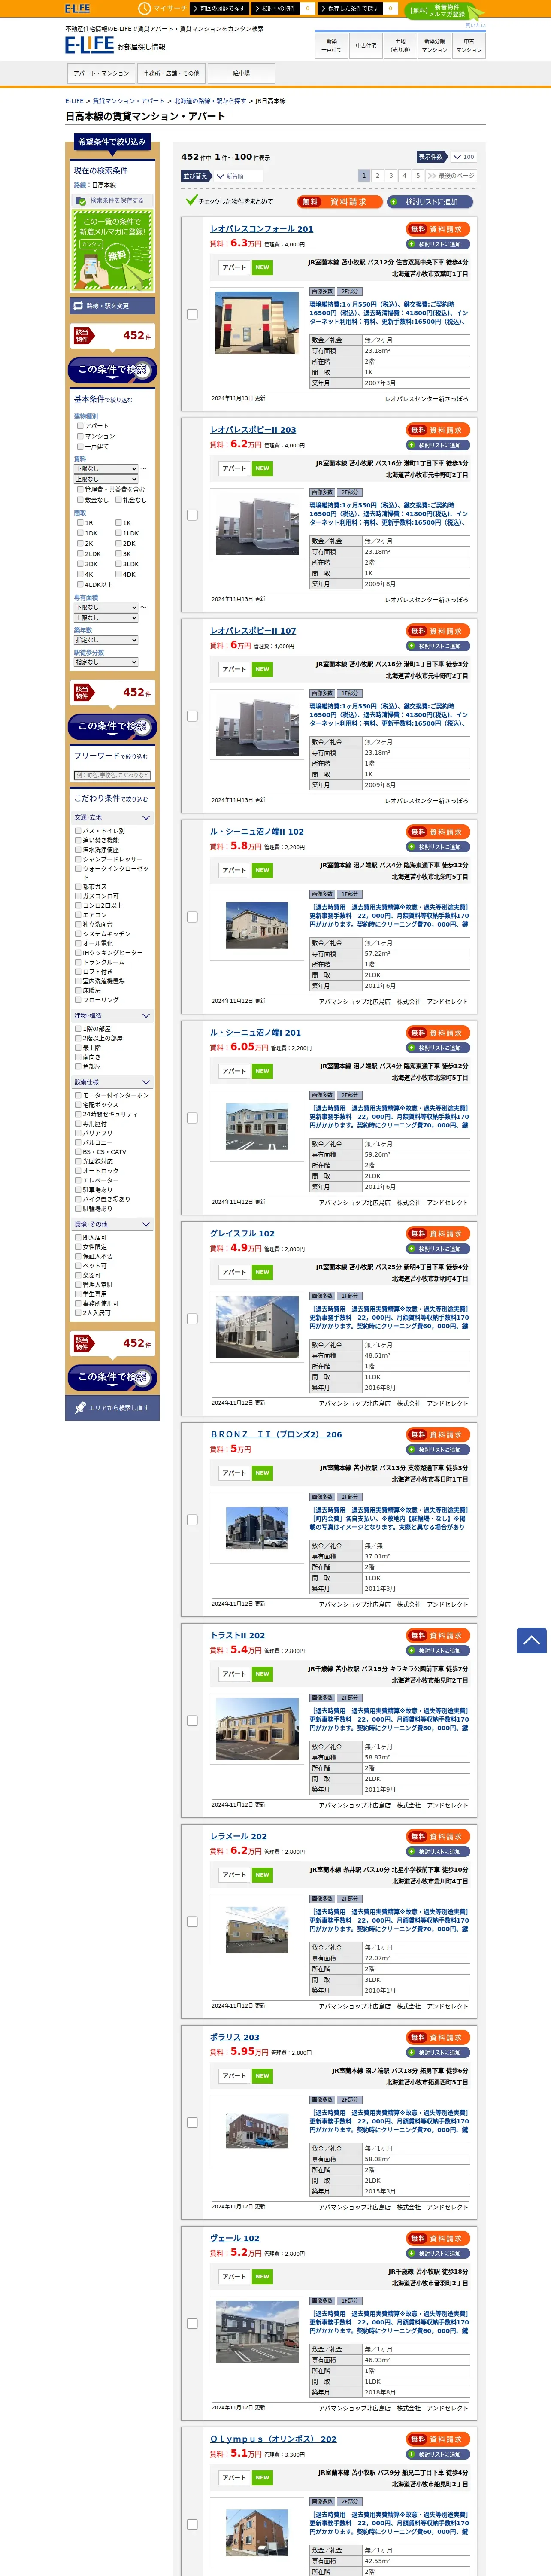Tick the 敷金なし checkbox
This screenshot has width=551, height=2576.
click(80, 500)
